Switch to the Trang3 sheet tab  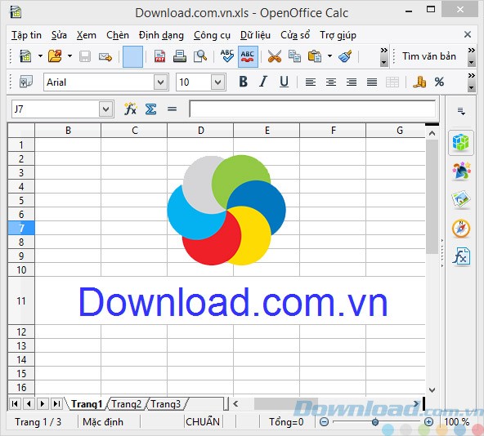(165, 404)
